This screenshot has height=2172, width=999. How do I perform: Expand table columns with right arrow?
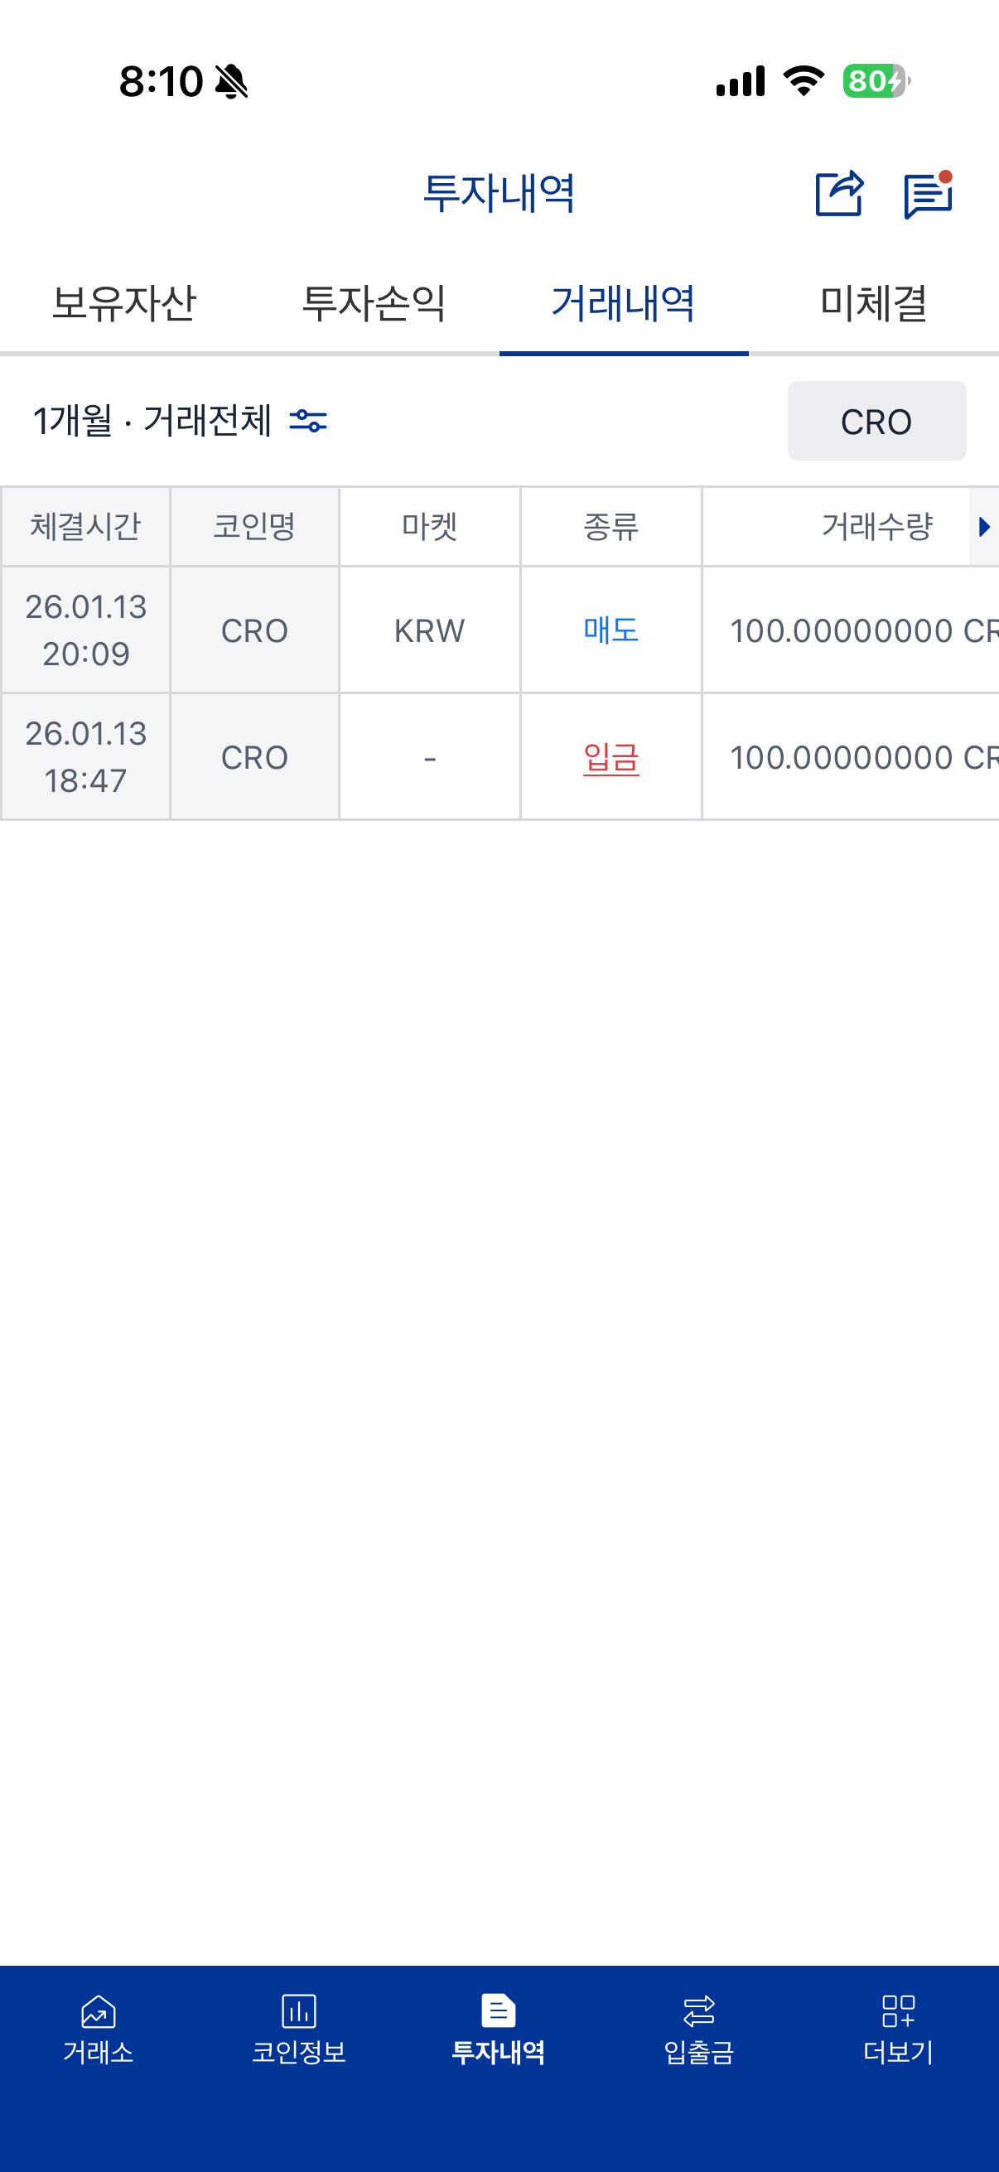pos(984,527)
